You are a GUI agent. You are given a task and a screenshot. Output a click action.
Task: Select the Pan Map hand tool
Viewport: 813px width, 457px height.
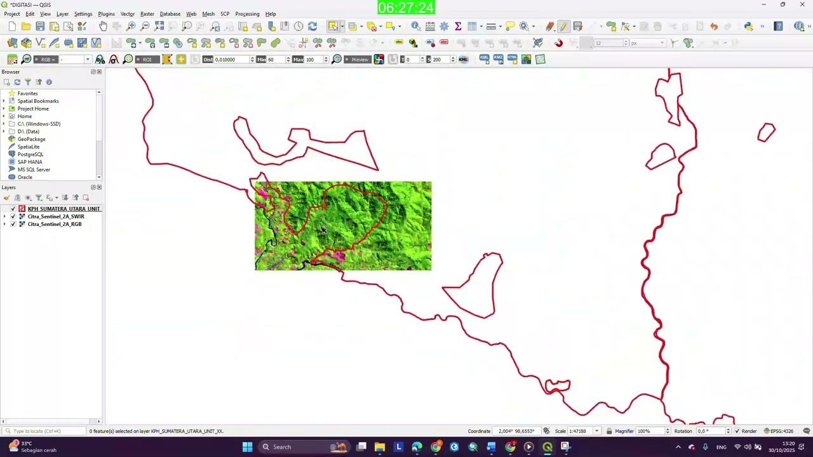coord(103,26)
